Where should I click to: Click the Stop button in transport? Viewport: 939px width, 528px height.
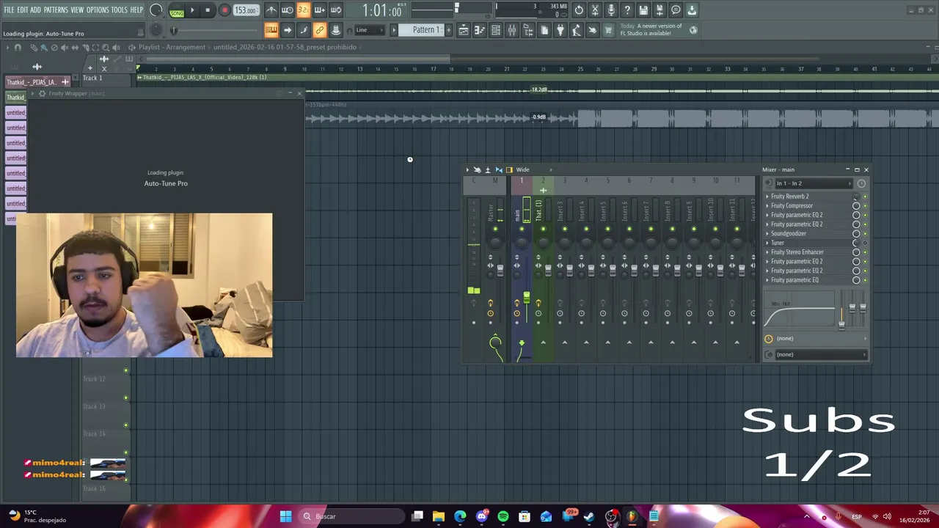[x=208, y=10]
